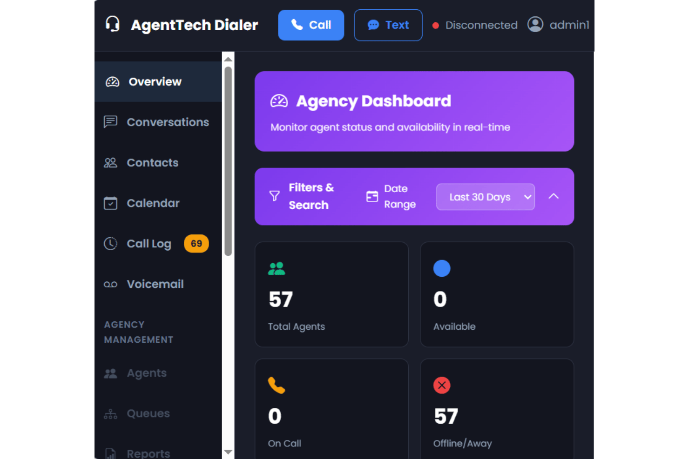Viewport: 689px width, 459px height.
Task: Open Queues from the sidebar
Action: point(158,413)
